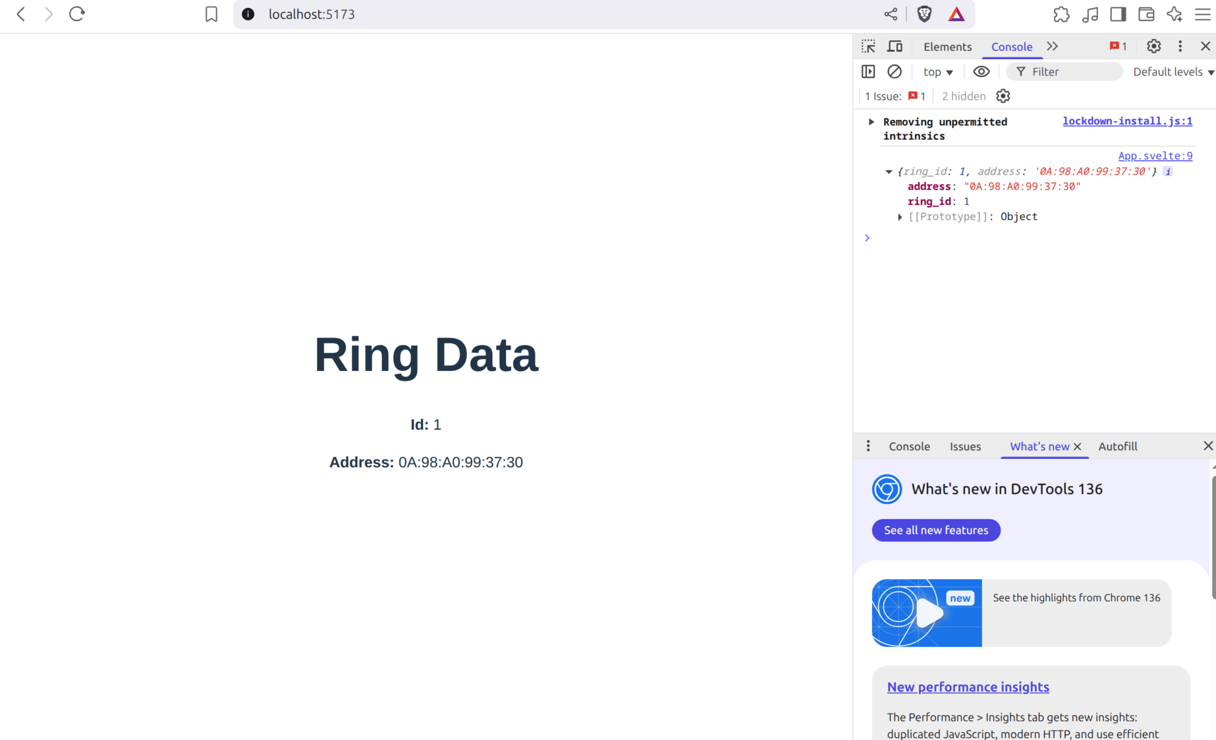This screenshot has width=1216, height=740.
Task: Reload the page
Action: (77, 14)
